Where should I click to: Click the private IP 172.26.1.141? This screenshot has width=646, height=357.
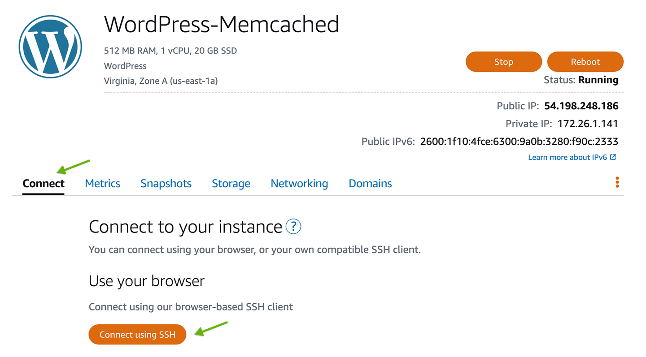pos(588,124)
